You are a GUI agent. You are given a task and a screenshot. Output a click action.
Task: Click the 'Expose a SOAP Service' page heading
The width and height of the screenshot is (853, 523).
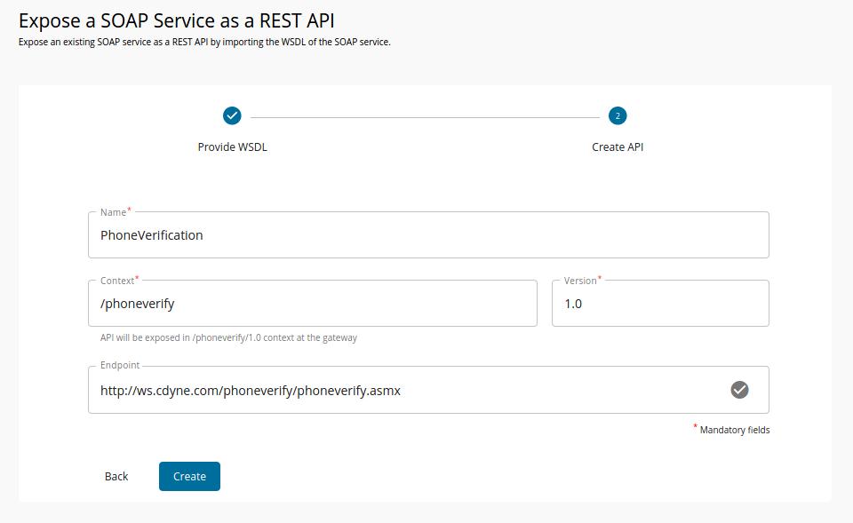pos(177,20)
